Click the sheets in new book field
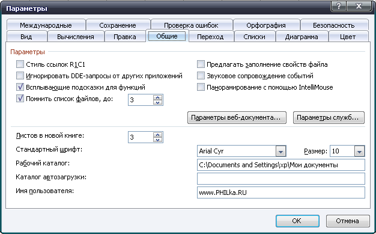Screen dimensions: 376x234 (141, 137)
